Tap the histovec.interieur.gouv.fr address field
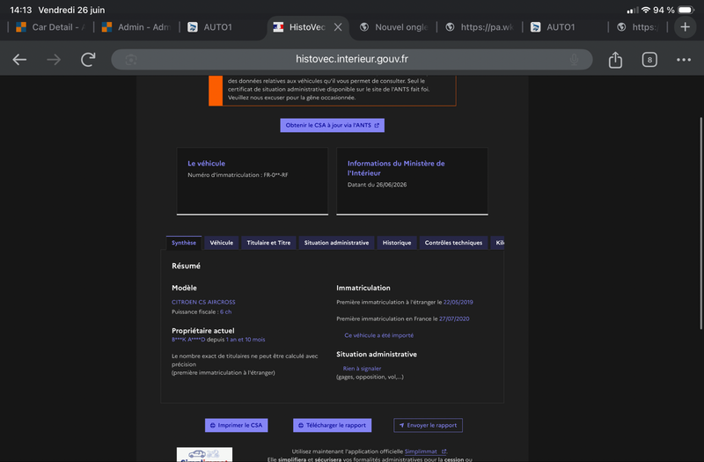This screenshot has height=462, width=704. (351, 59)
